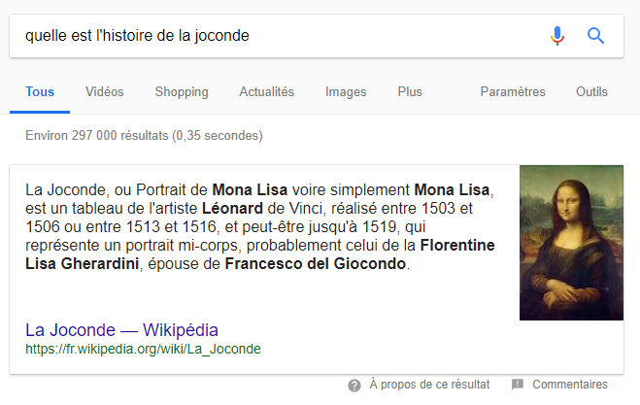Open the Mona Lisa painting thumbnail
The image size is (640, 405).
coord(571,243)
